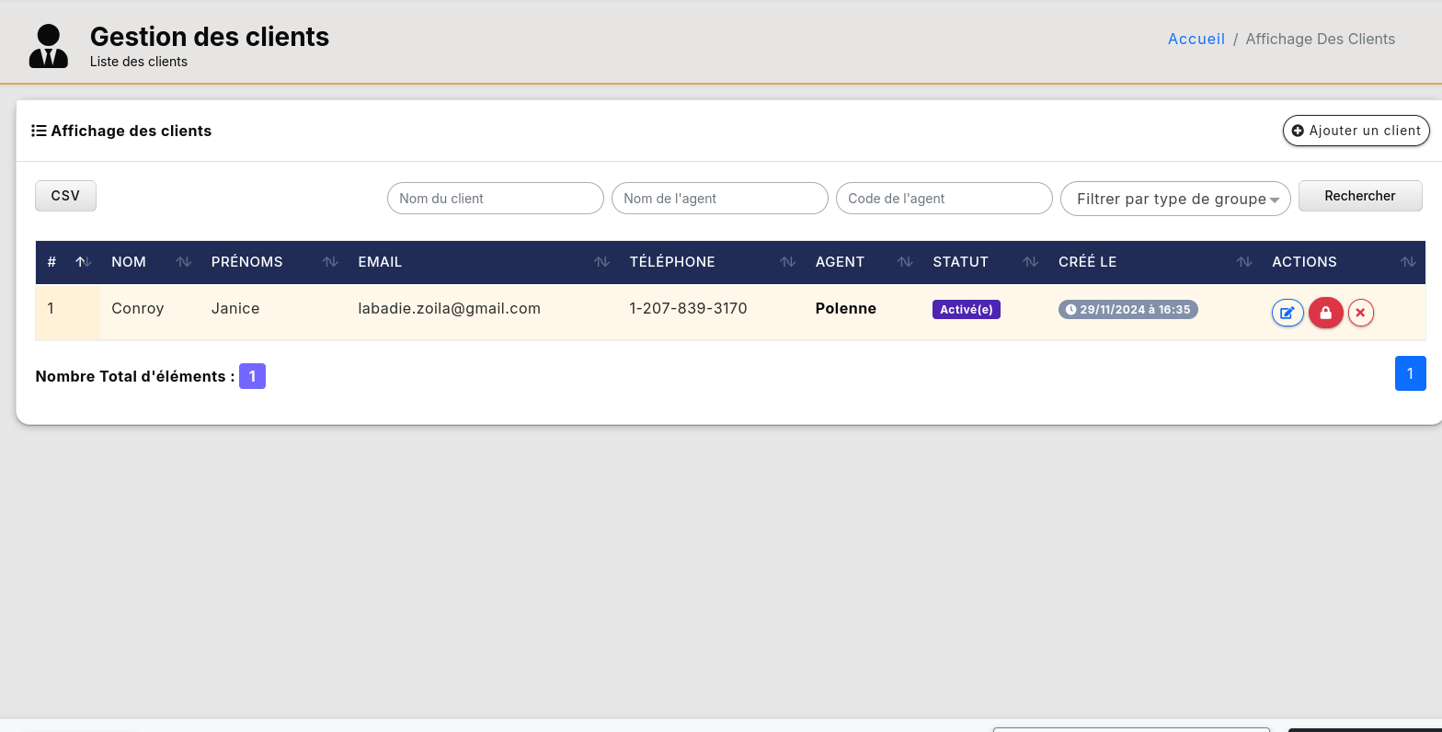Click the edit pencil icon for Conroy

[x=1287, y=313]
